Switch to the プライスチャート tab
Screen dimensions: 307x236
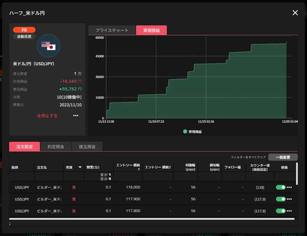(x=112, y=30)
